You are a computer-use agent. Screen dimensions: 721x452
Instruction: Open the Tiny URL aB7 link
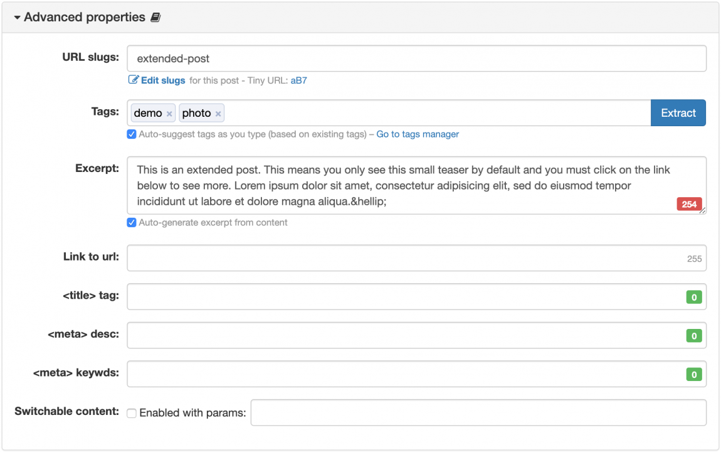pyautogui.click(x=298, y=80)
